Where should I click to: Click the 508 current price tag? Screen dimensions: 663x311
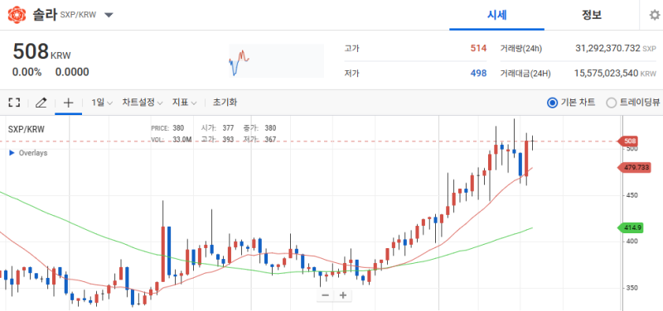[x=629, y=141]
